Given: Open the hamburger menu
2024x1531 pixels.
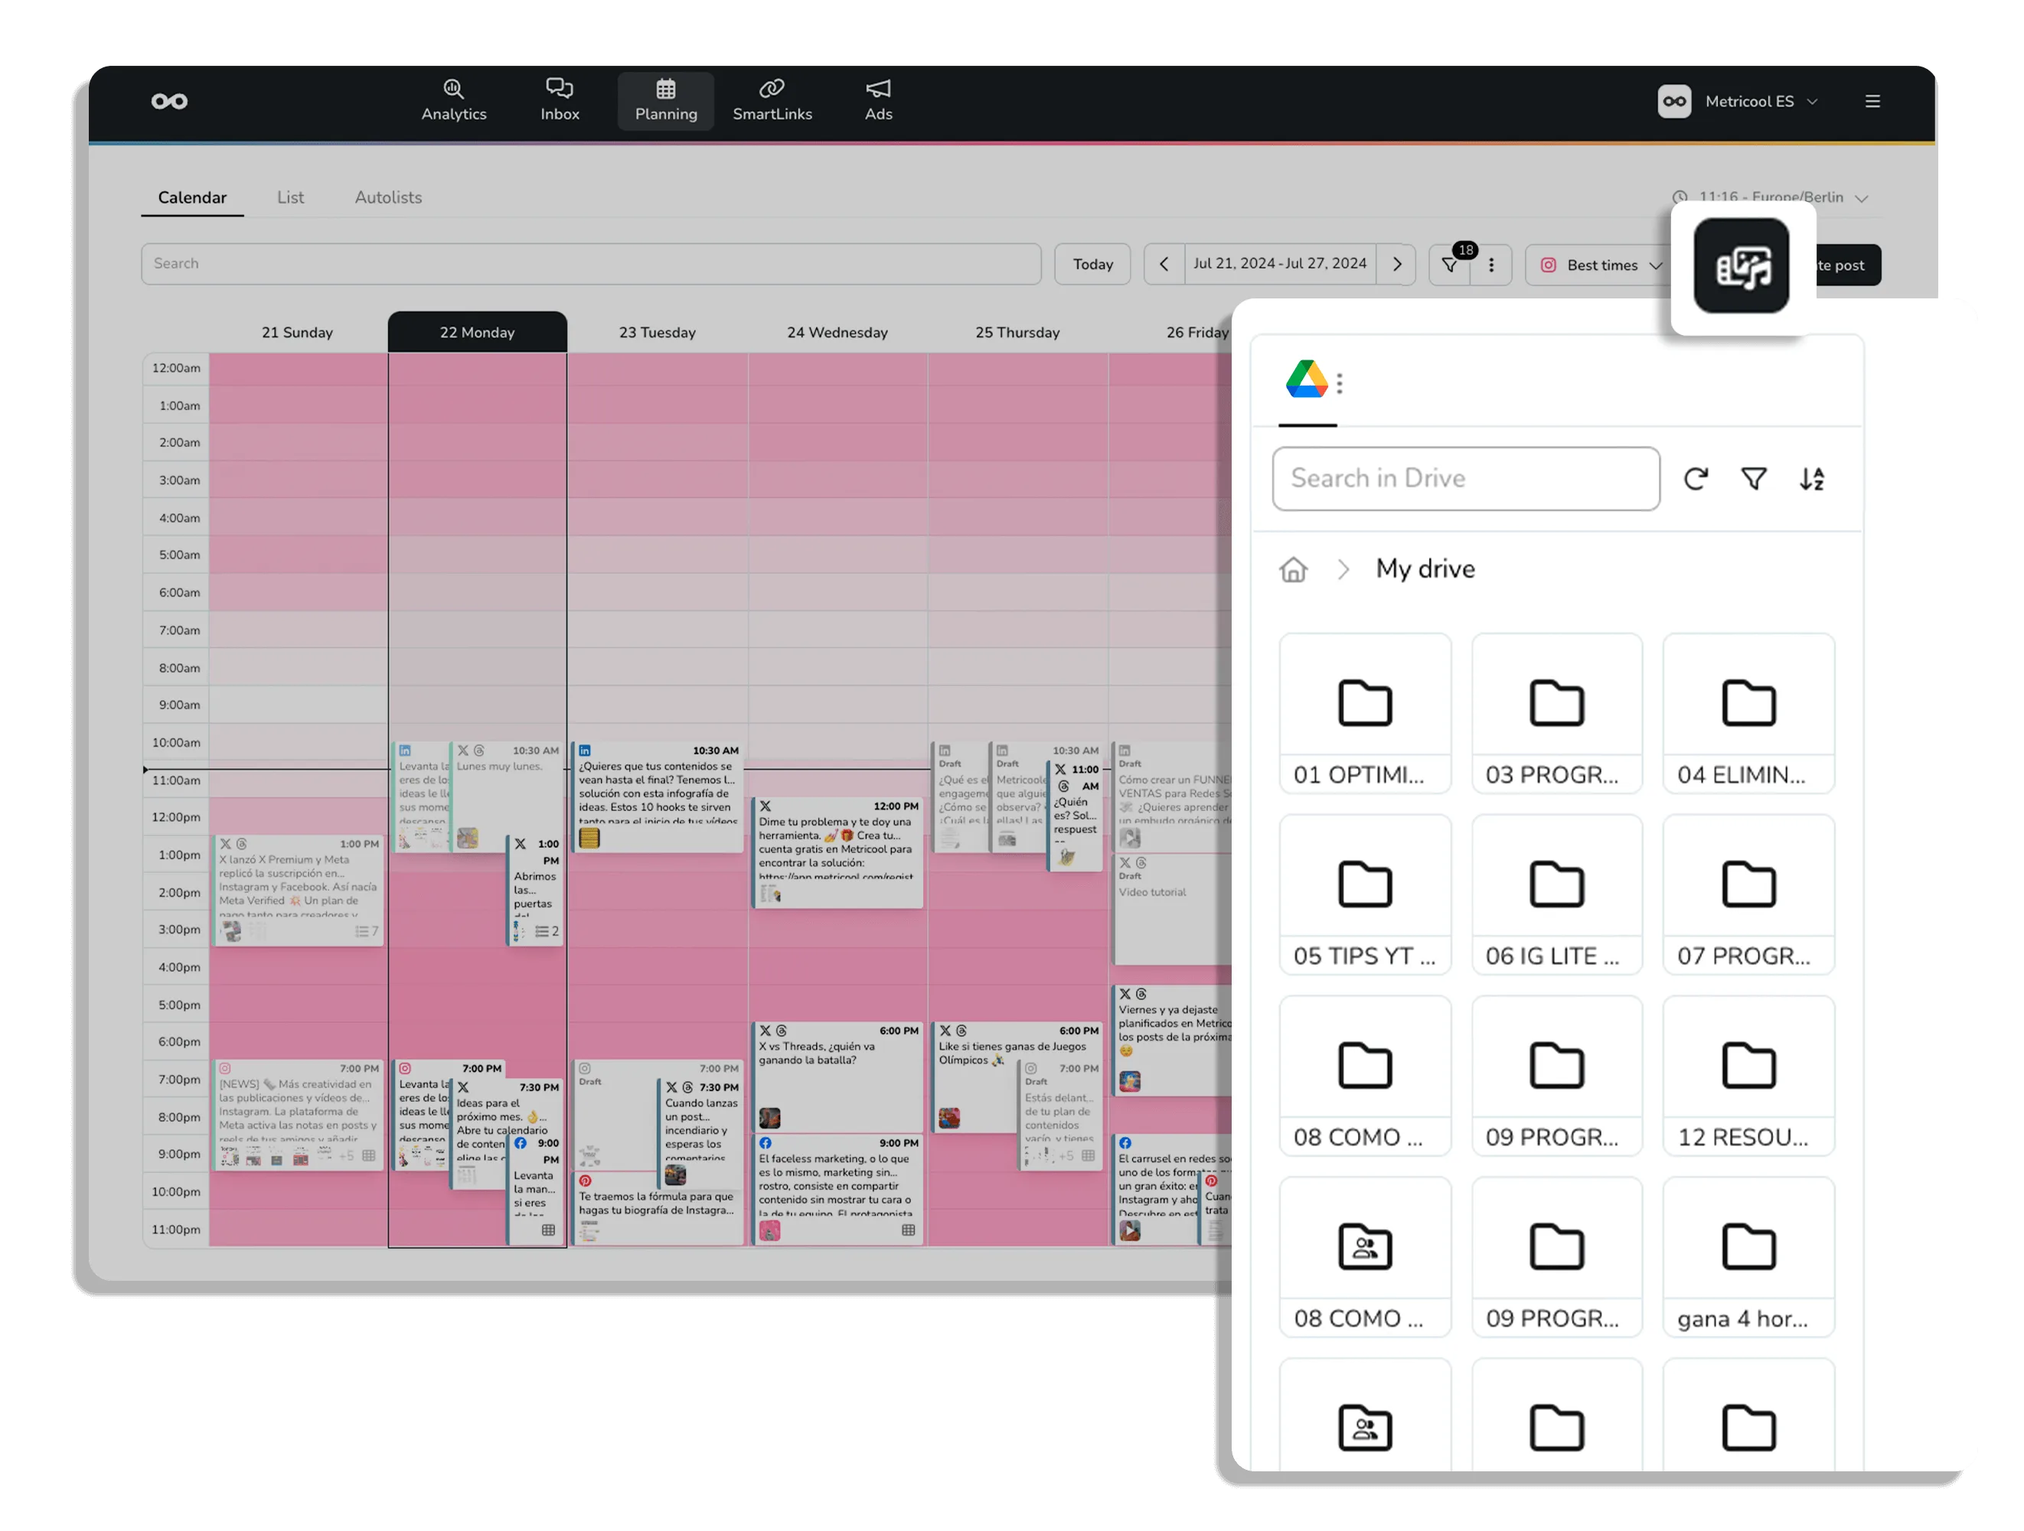Looking at the screenshot, I should pyautogui.click(x=1872, y=102).
